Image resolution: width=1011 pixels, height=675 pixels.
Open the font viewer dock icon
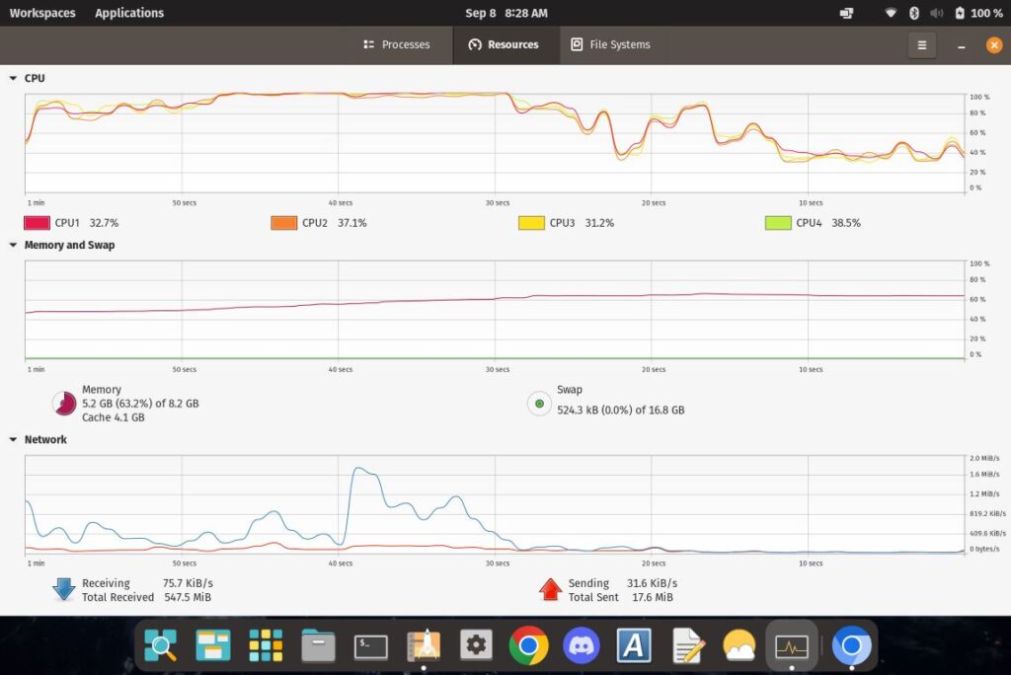(634, 646)
